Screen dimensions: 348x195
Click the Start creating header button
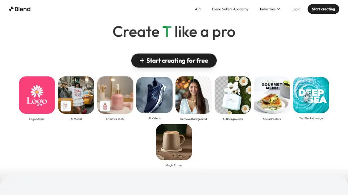(x=323, y=9)
